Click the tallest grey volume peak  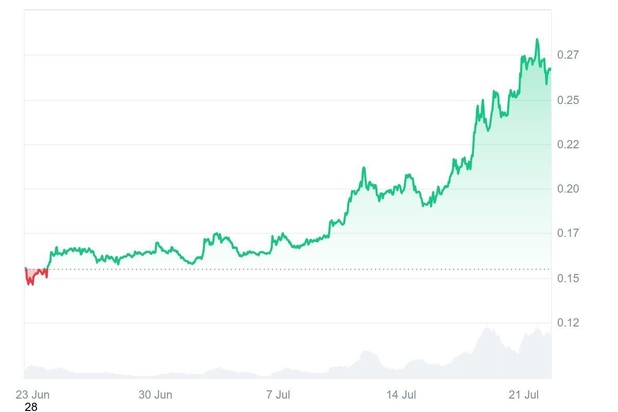click(x=487, y=329)
